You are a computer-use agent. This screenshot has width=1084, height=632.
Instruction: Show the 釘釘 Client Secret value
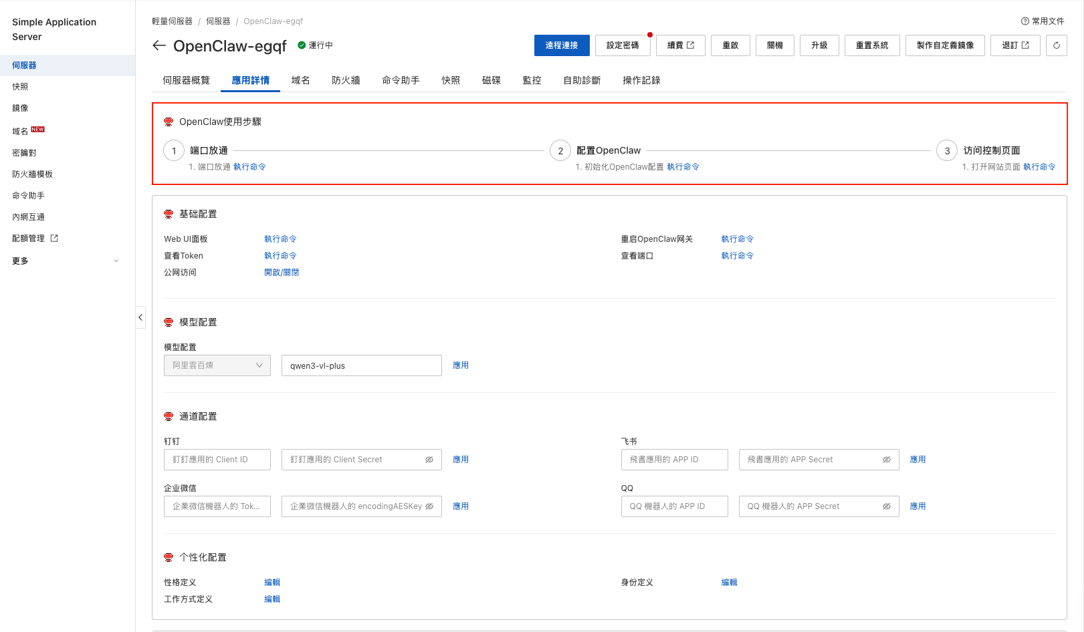click(429, 460)
